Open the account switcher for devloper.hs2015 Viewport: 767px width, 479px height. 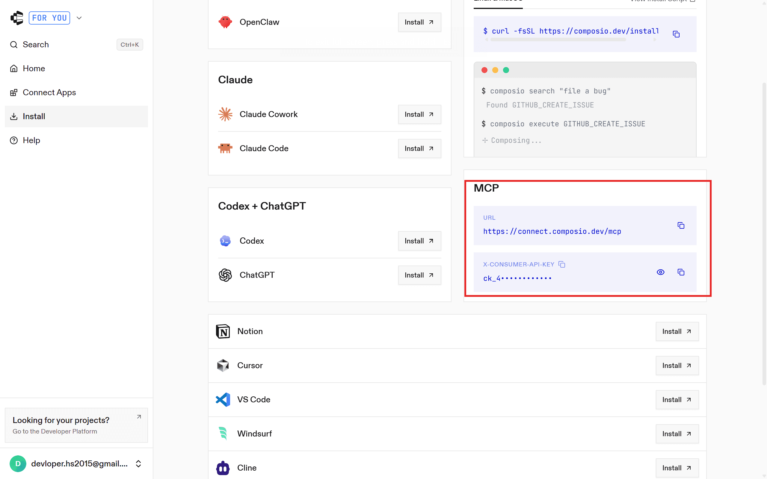[138, 463]
